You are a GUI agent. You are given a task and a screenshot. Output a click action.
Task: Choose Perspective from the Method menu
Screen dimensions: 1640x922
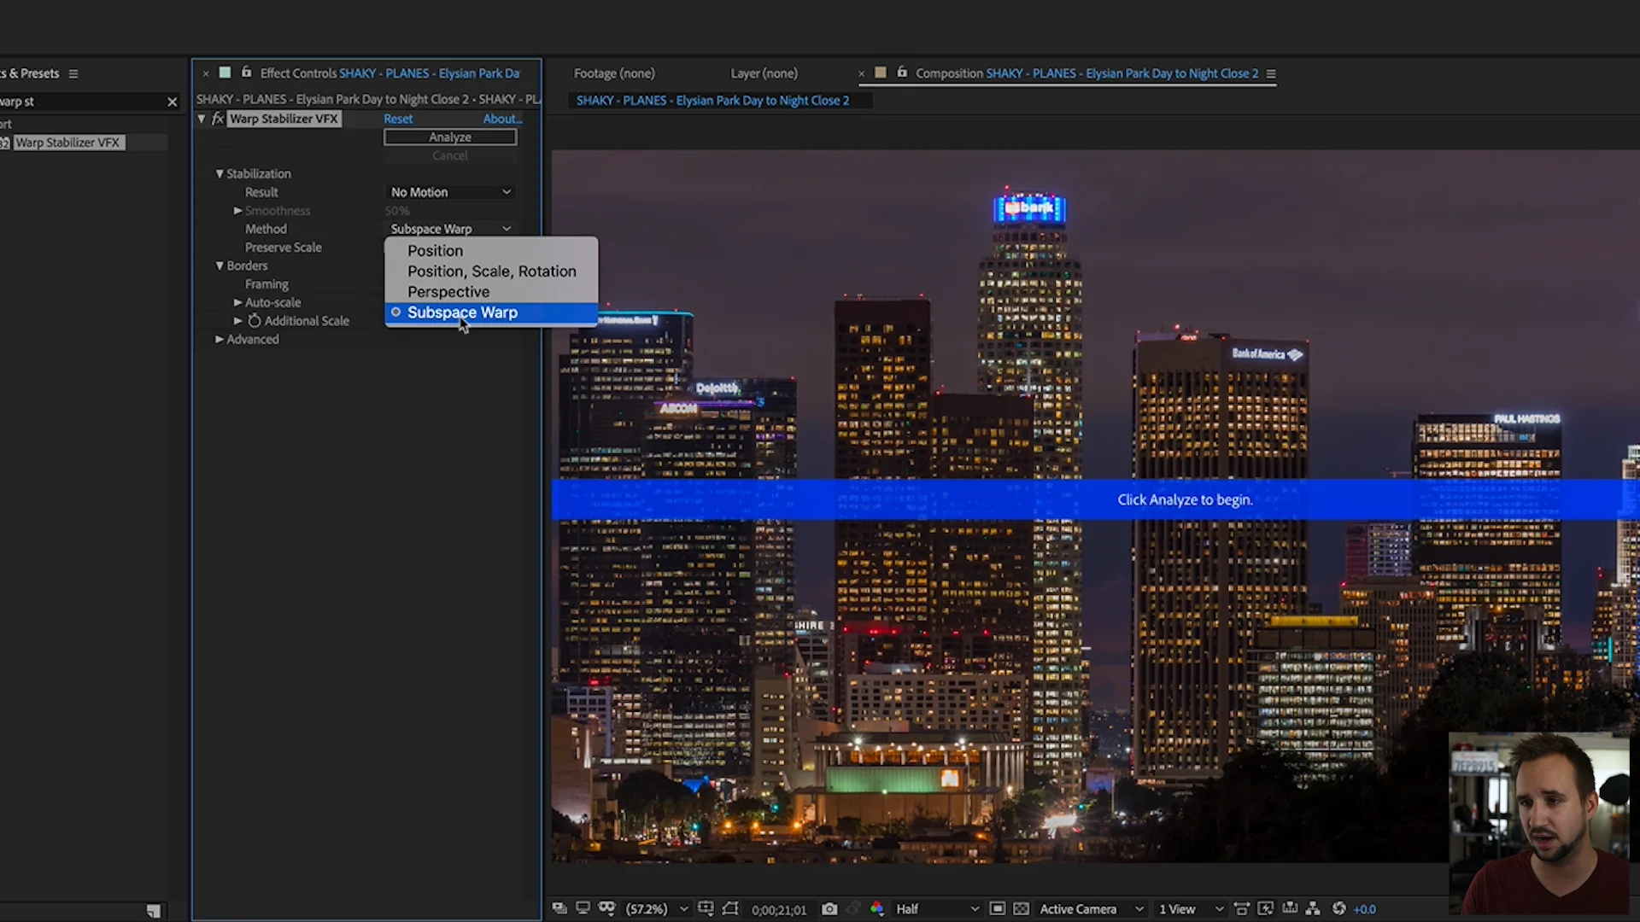(491, 292)
